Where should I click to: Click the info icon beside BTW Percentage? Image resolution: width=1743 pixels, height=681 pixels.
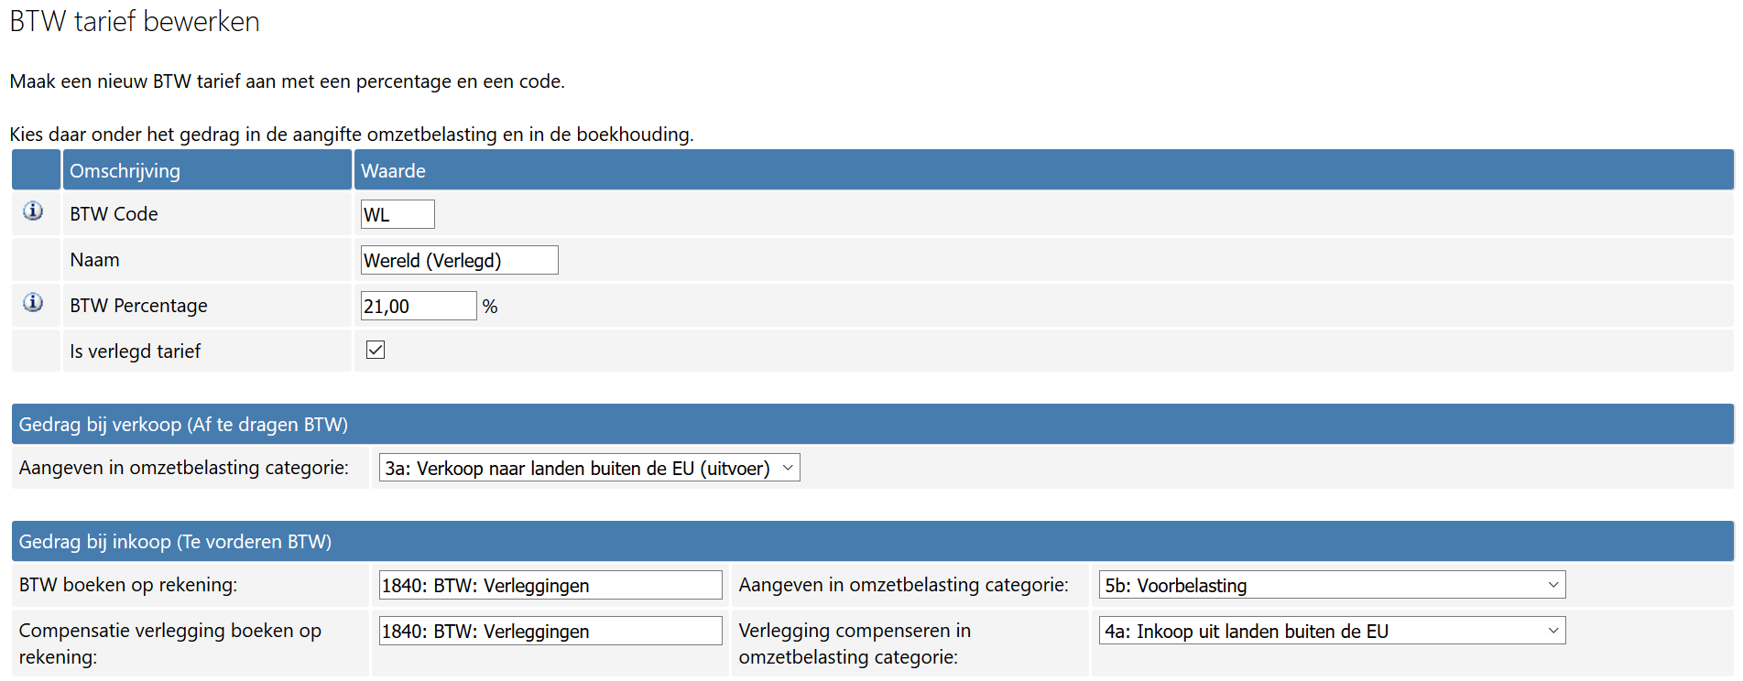tap(33, 303)
